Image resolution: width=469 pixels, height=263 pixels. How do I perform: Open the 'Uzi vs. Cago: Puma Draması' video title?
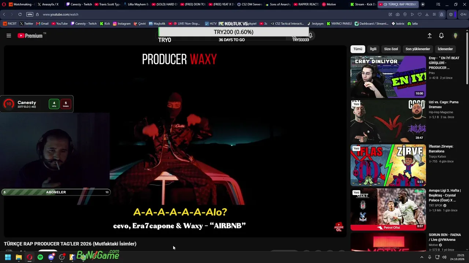pyautogui.click(x=444, y=104)
